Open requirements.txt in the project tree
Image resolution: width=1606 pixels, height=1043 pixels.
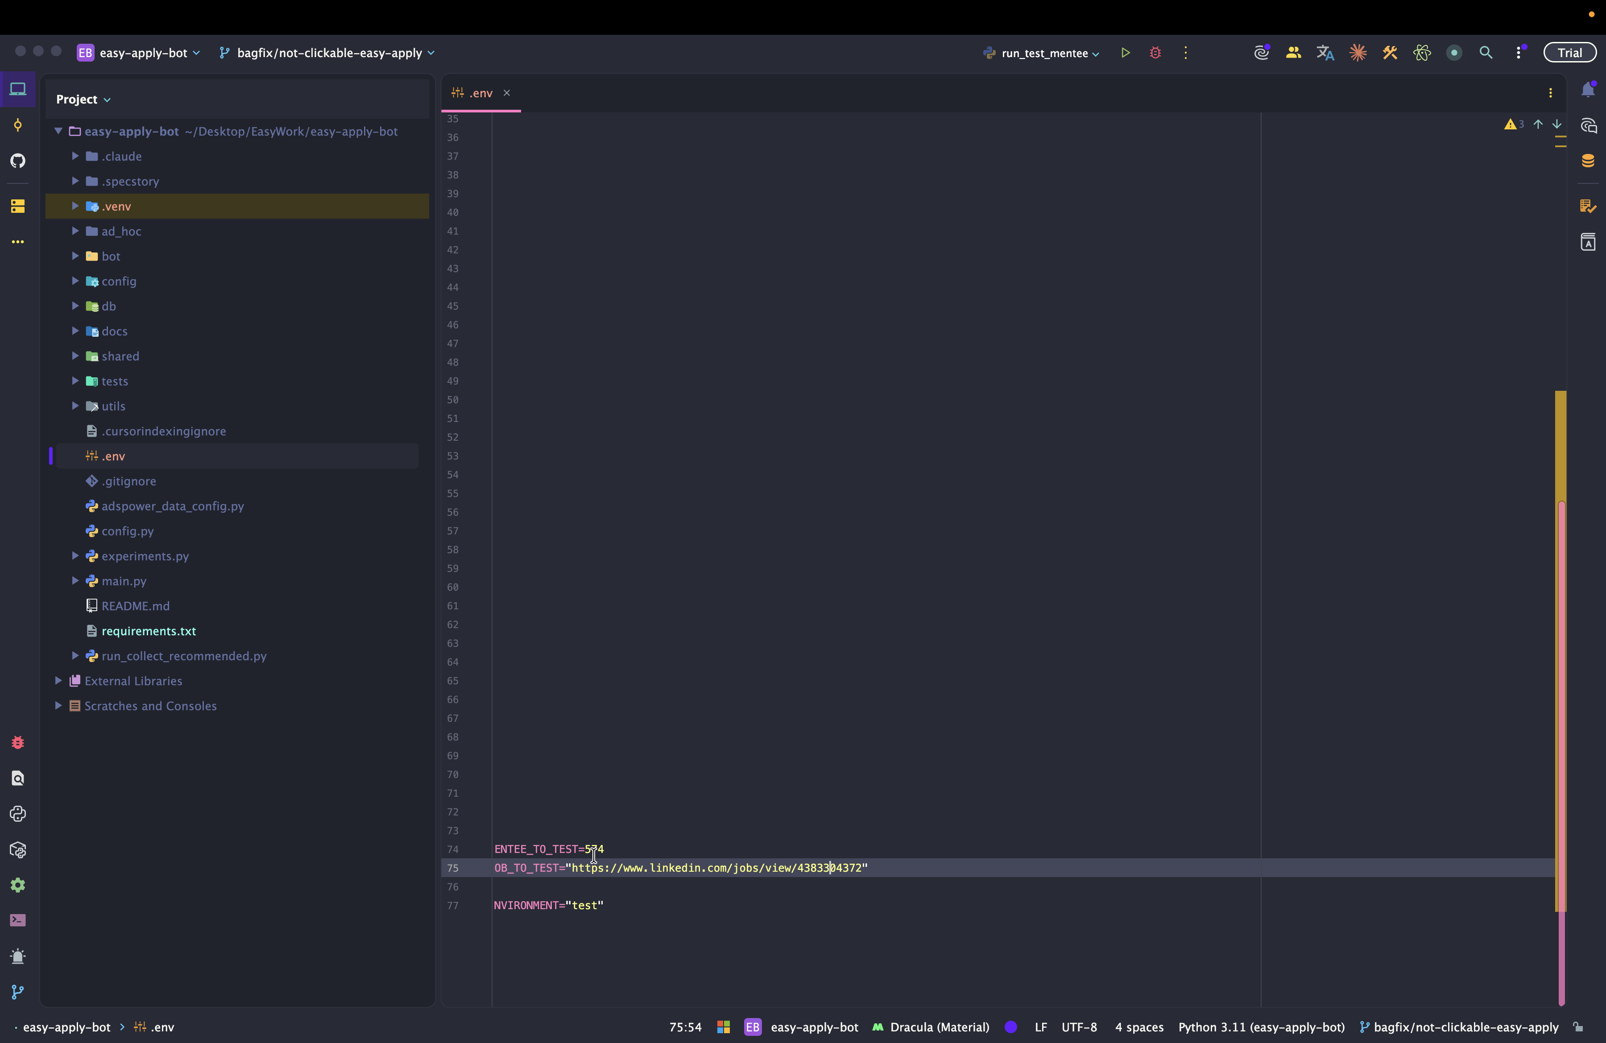coord(149,631)
